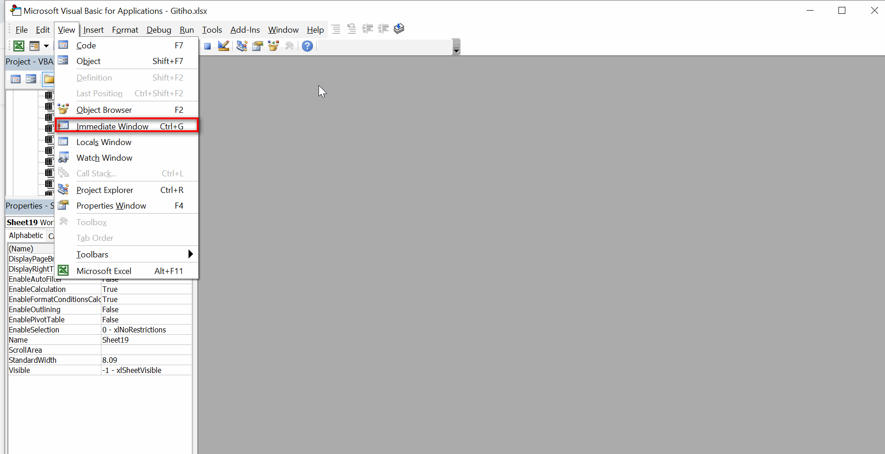The image size is (885, 454).
Task: Open the Format menu
Action: [125, 30]
